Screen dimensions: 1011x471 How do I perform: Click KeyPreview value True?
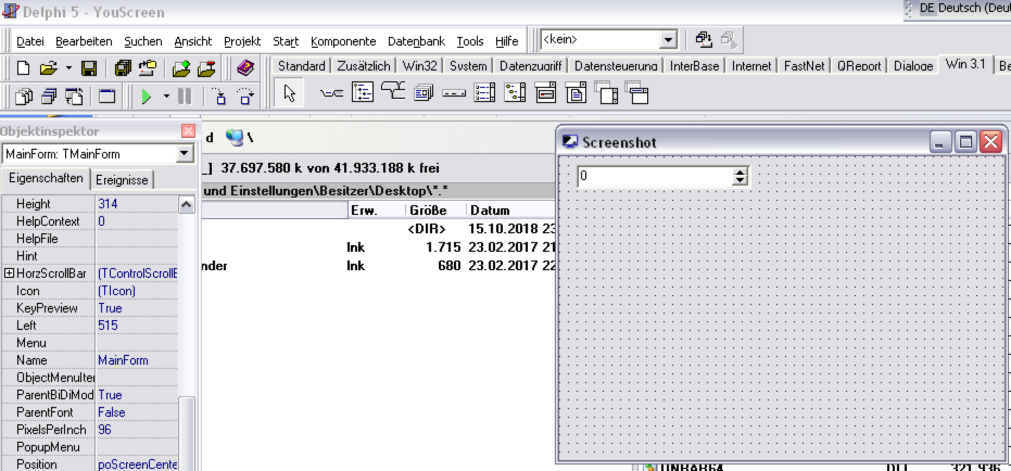click(x=137, y=308)
